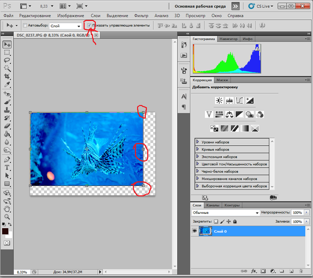Click the trash icon to delete layer

tap(299, 271)
